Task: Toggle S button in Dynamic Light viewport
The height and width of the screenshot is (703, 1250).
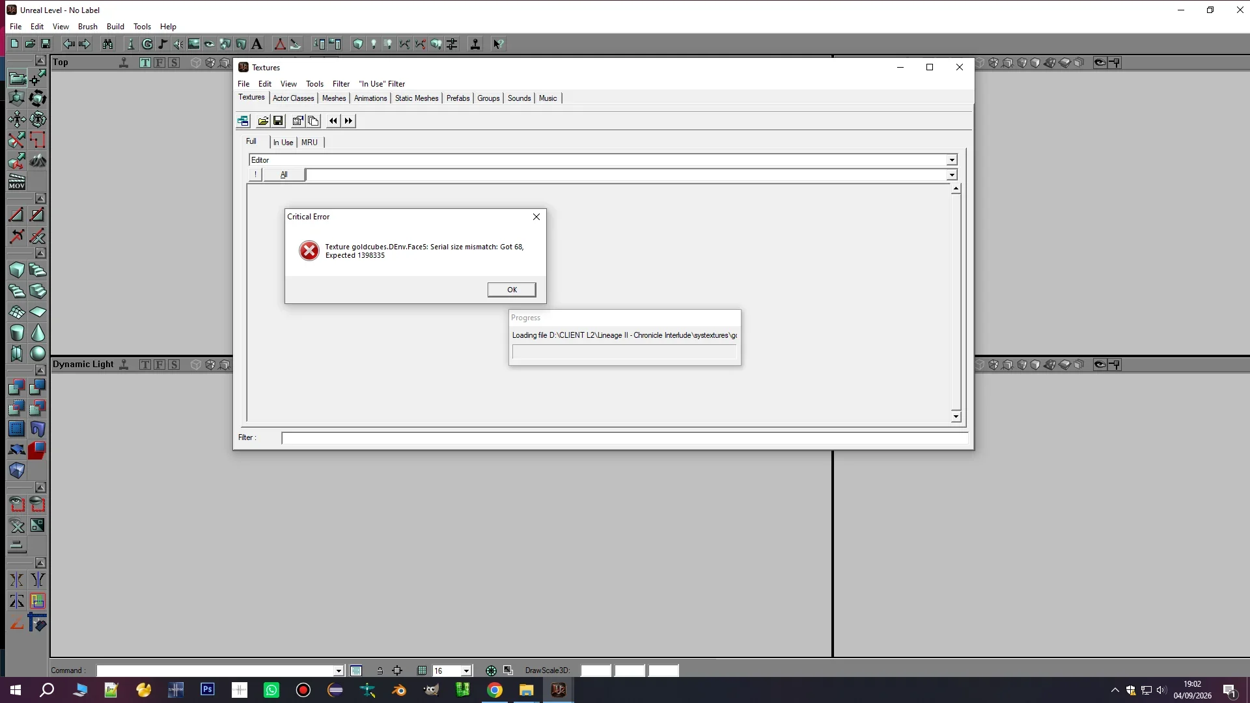Action: [x=174, y=365]
